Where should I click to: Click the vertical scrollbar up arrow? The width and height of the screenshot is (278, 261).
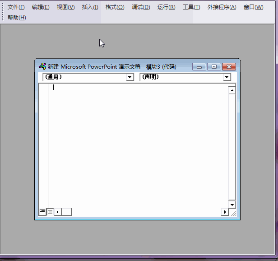pos(232,90)
